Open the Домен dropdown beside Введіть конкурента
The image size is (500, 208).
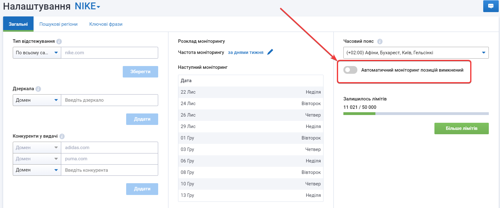[x=37, y=170]
